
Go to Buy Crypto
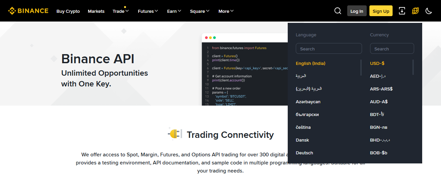coord(68,11)
